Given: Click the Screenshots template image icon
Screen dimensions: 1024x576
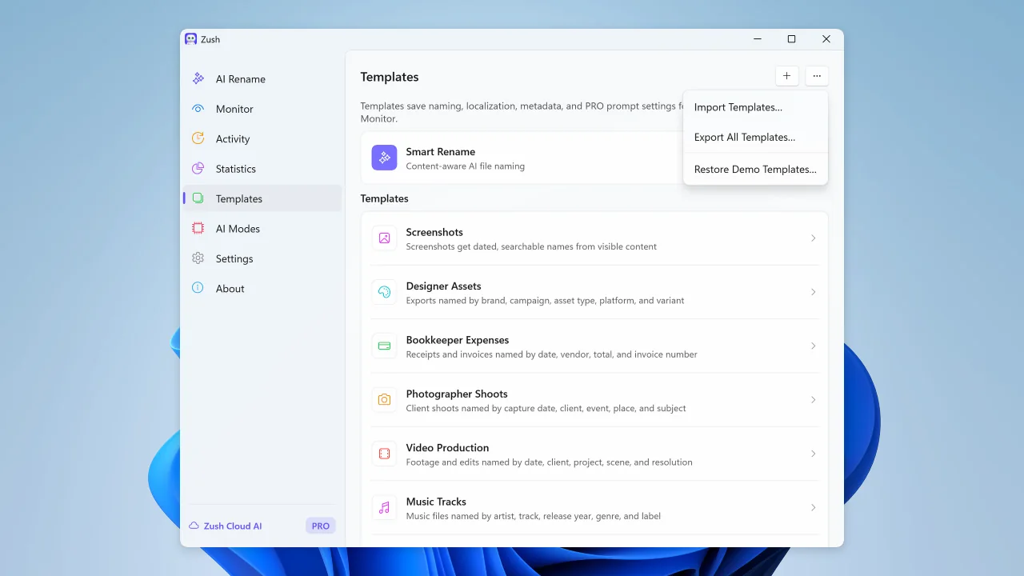Looking at the screenshot, I should coord(384,238).
